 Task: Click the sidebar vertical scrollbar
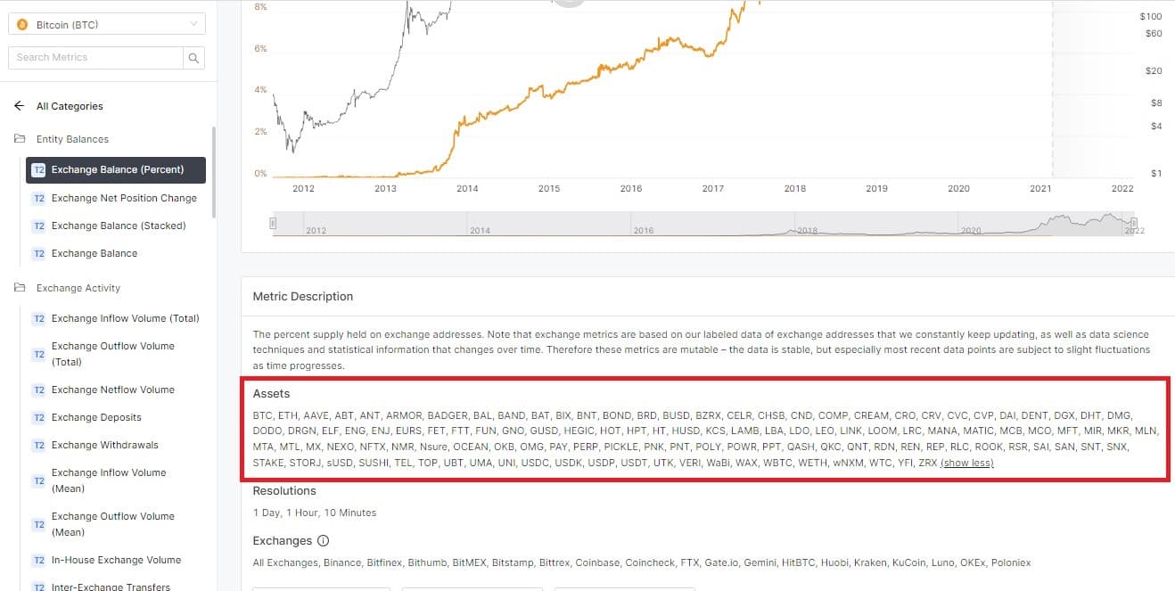click(x=213, y=172)
